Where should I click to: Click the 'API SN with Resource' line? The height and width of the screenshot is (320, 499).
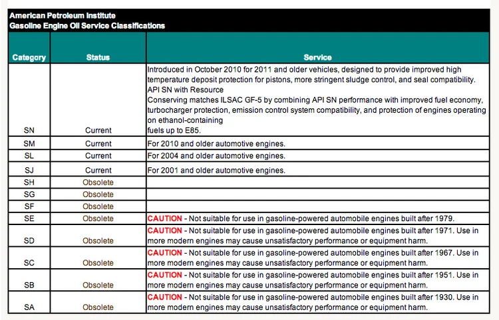click(186, 90)
